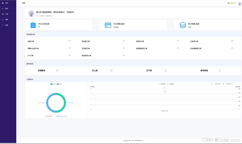Click the copyright text in the footer

(133, 140)
